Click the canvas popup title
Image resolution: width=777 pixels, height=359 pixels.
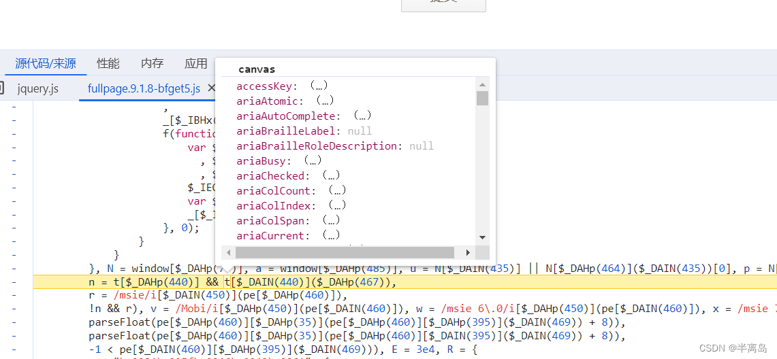click(257, 69)
